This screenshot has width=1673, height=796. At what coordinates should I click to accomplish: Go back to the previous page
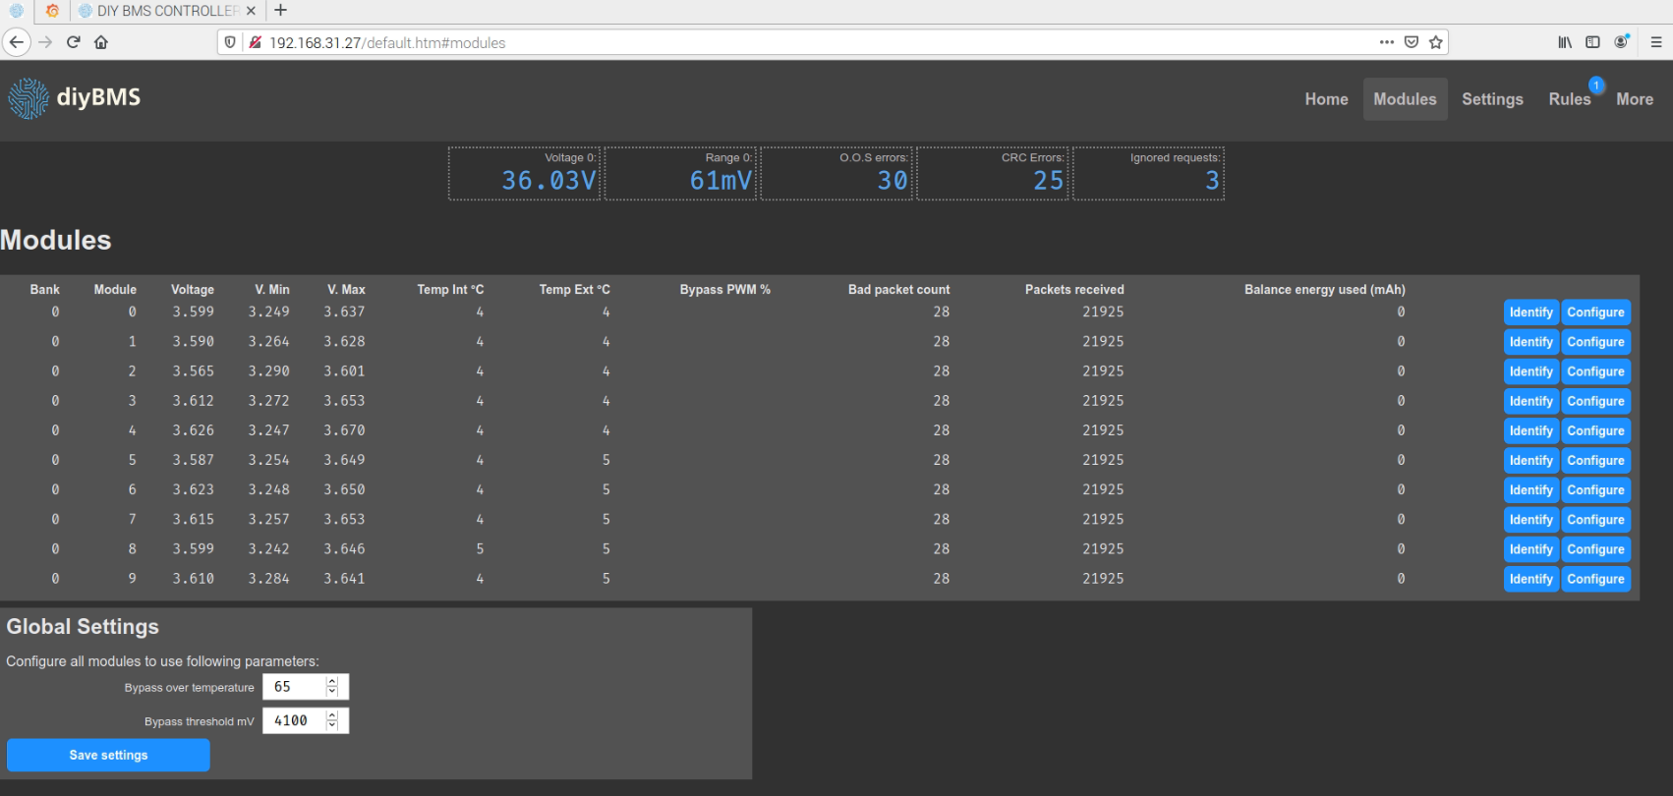pyautogui.click(x=16, y=42)
